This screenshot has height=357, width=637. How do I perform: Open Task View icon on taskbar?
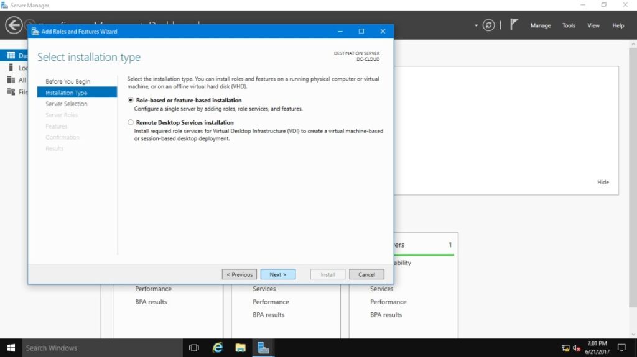pyautogui.click(x=194, y=348)
